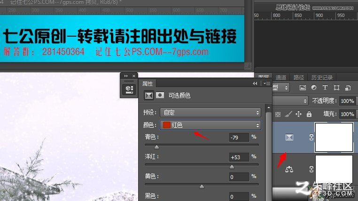This screenshot has width=358, height=201.
Task: Select the color balance layer mask thumbnail
Action: [334, 170]
